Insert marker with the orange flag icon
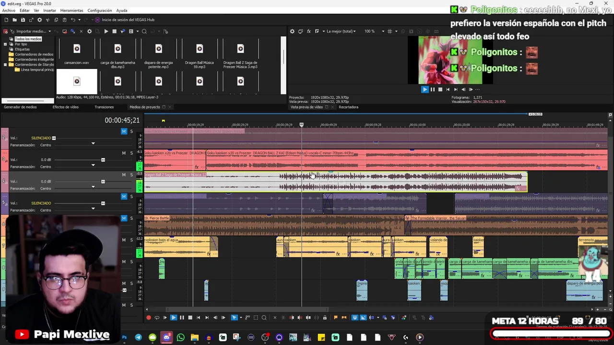614x345 pixels. pos(336,317)
